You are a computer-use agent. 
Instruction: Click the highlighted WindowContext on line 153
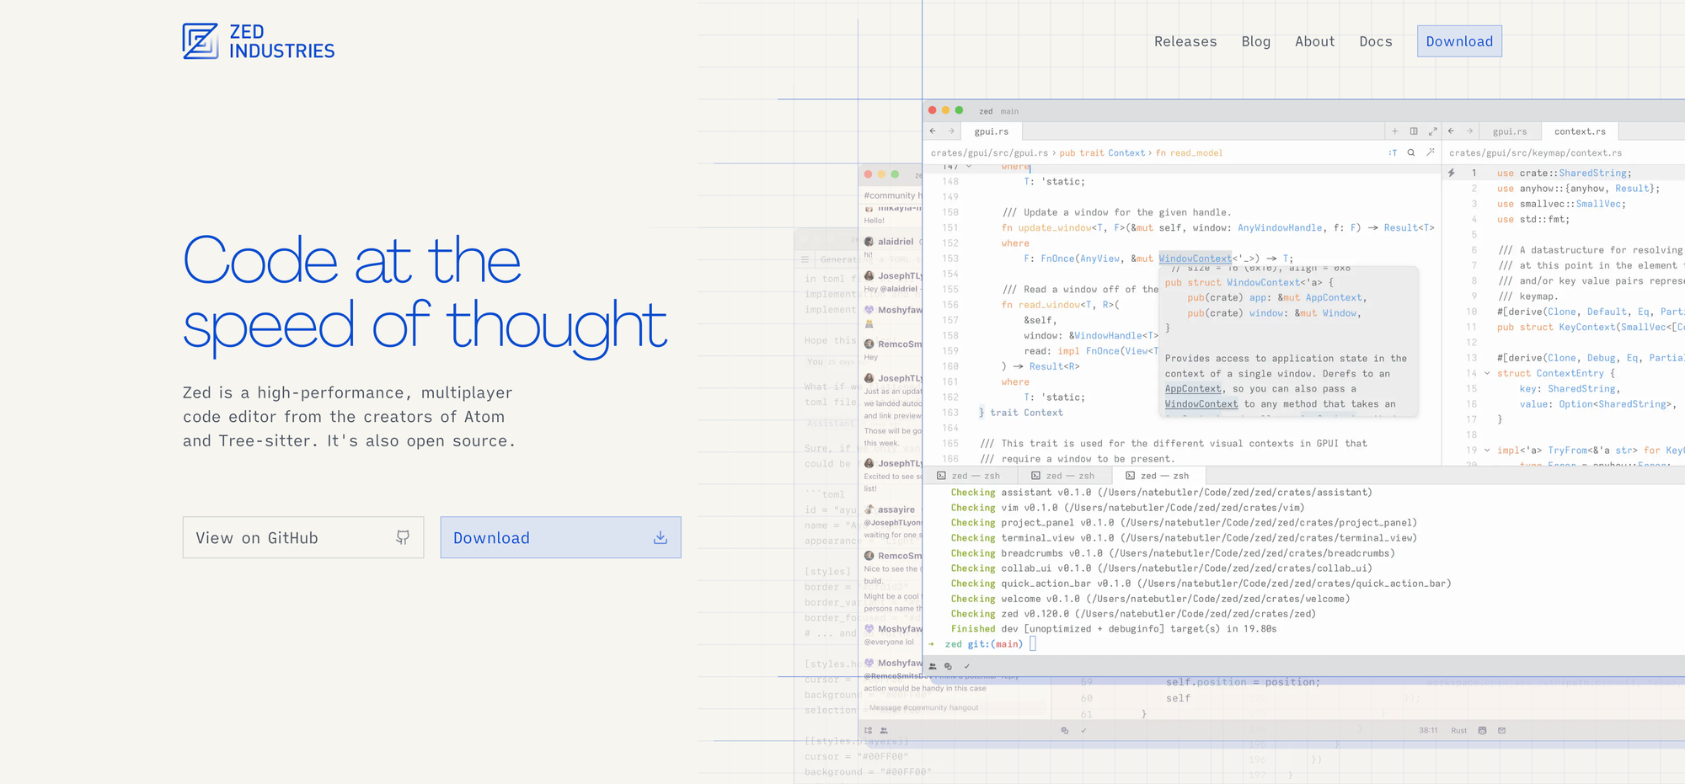(1195, 259)
